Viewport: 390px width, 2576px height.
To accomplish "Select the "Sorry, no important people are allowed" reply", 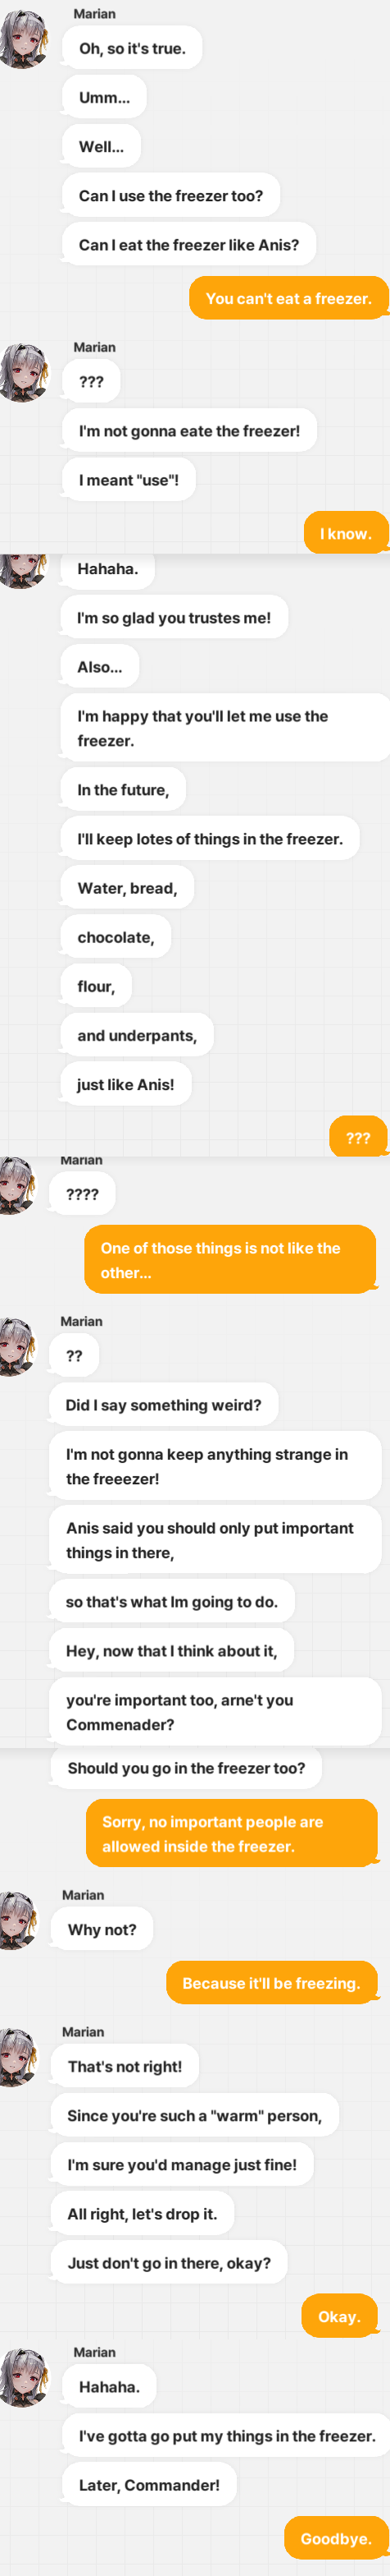I will point(233,1834).
